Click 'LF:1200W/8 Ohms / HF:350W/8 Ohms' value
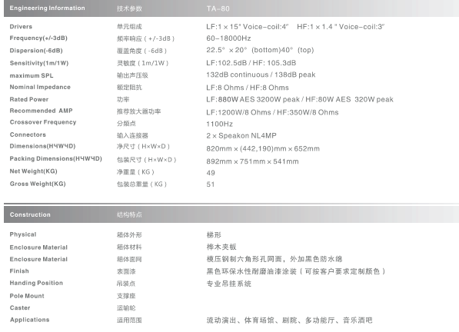 click(272, 112)
